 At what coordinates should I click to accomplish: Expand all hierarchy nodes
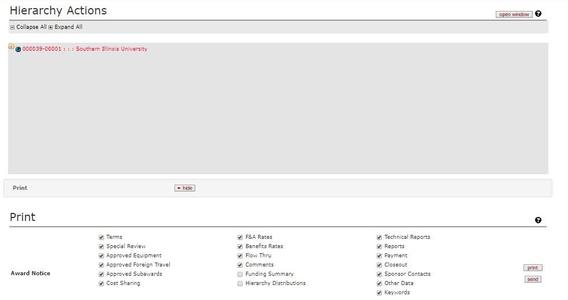[x=68, y=27]
